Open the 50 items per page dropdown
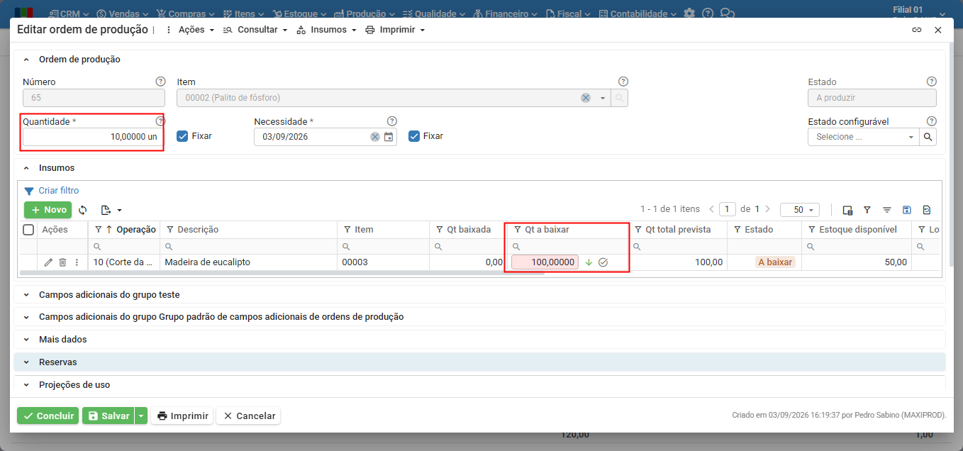963x451 pixels. (x=800, y=210)
